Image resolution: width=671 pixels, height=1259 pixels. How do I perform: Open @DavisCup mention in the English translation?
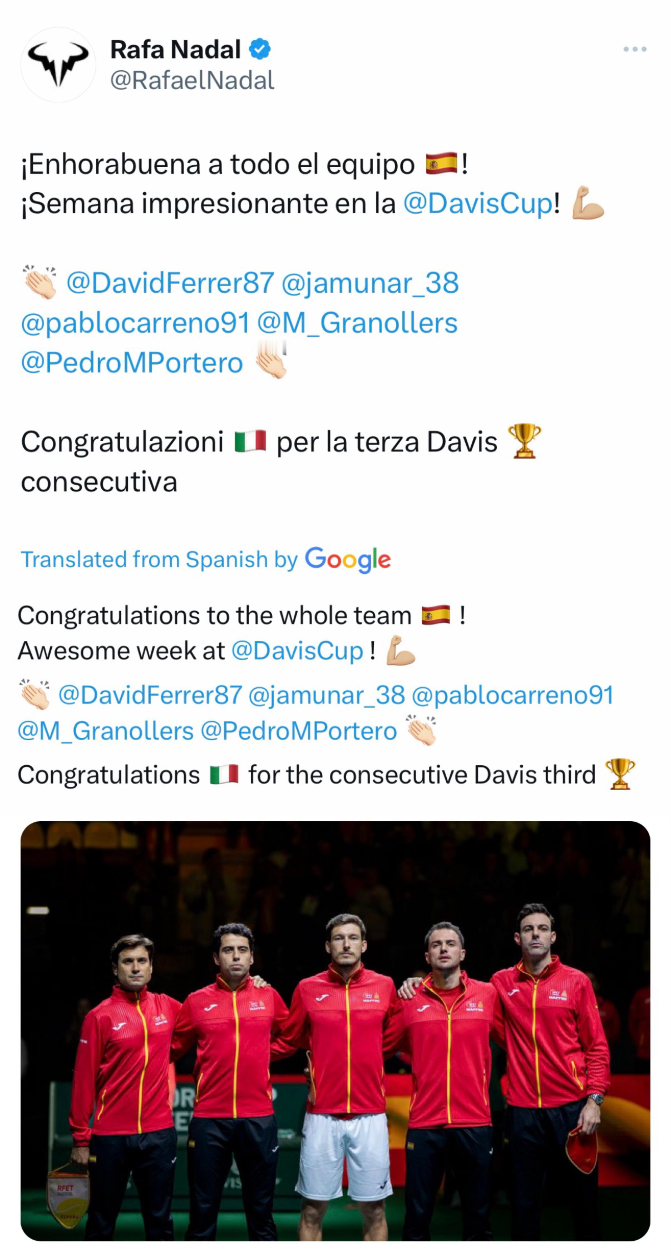[297, 651]
